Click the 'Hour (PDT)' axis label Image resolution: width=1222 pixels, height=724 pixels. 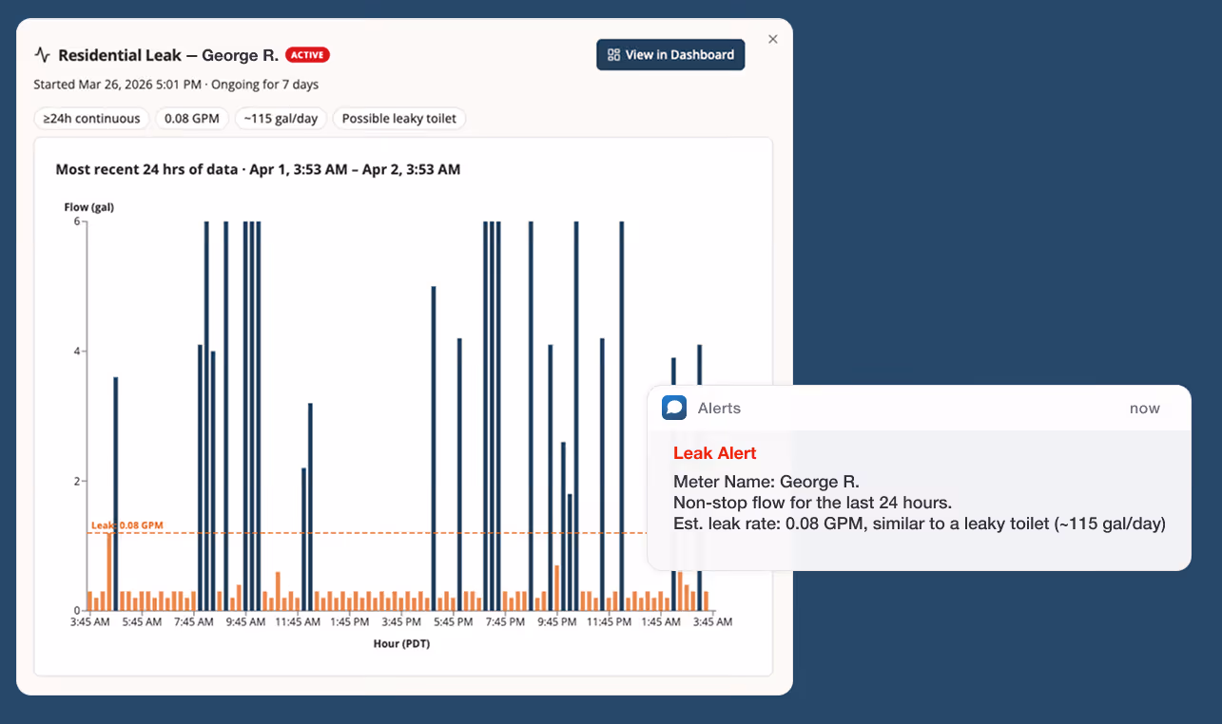[x=402, y=643]
